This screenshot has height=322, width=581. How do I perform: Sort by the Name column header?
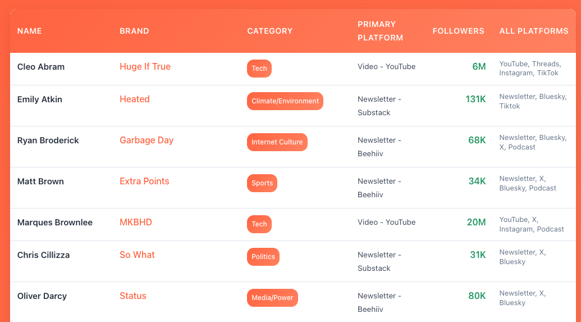(29, 31)
